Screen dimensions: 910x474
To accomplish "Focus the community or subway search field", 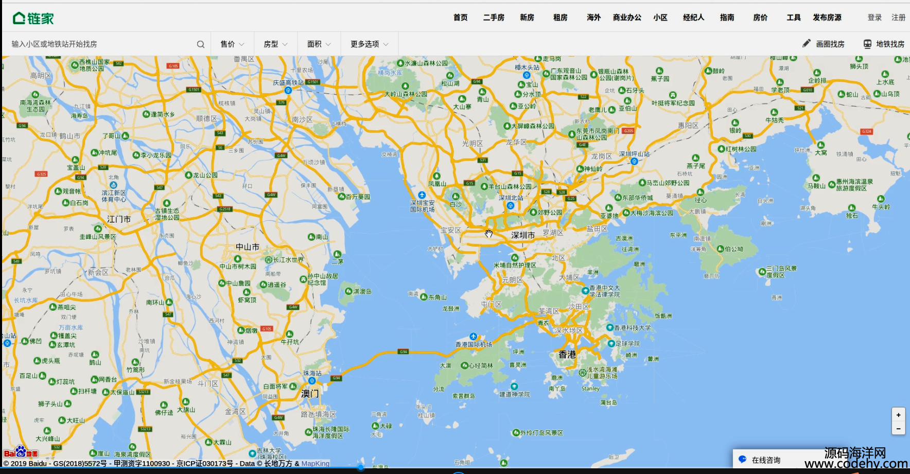I will coord(101,44).
